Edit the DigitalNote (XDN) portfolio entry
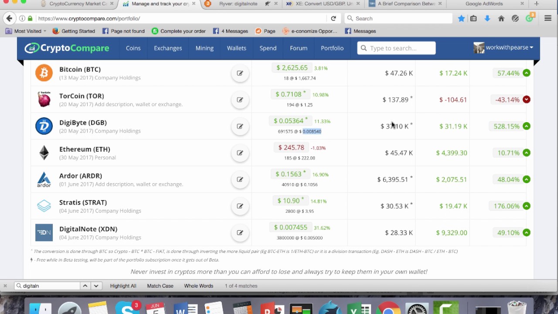 tap(240, 233)
